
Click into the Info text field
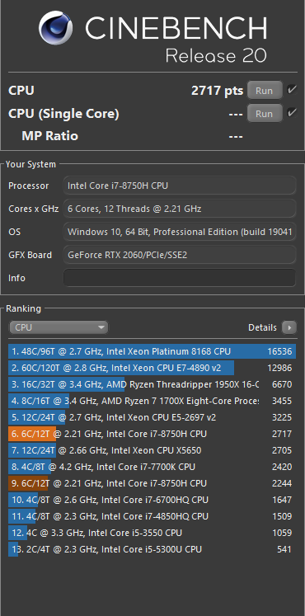(x=180, y=278)
